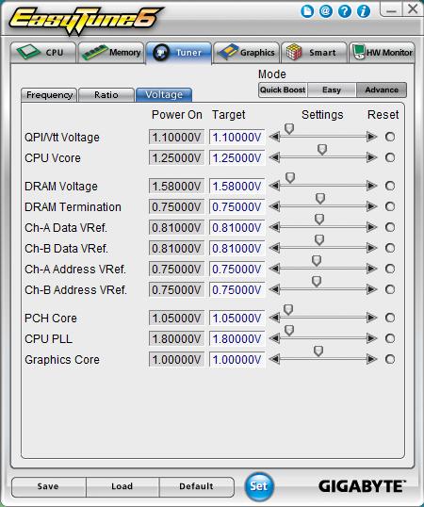Decrease DRAM Voltage with left arrow
The height and width of the screenshot is (507, 424).
[x=274, y=186]
